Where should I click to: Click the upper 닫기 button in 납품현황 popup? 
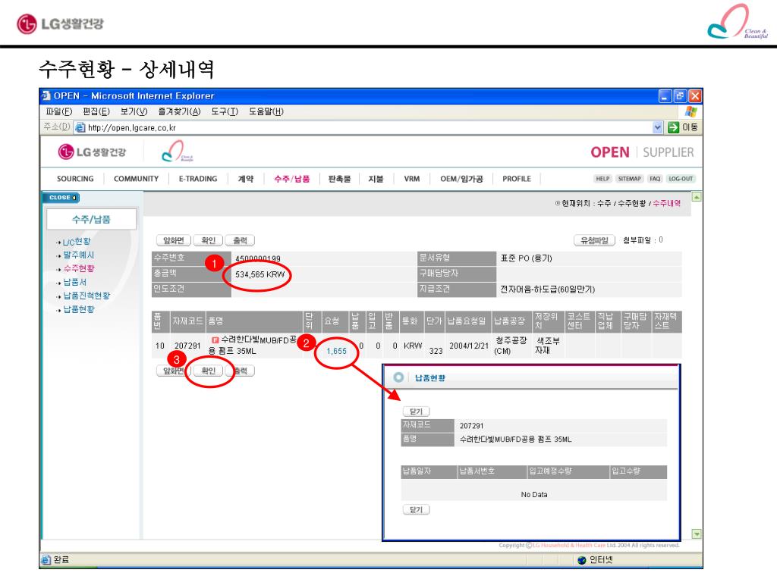[x=417, y=411]
